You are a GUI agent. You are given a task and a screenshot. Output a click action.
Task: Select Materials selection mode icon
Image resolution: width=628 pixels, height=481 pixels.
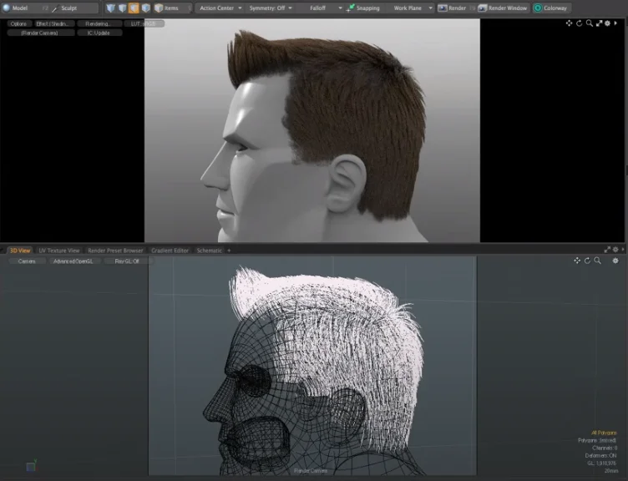tap(146, 8)
